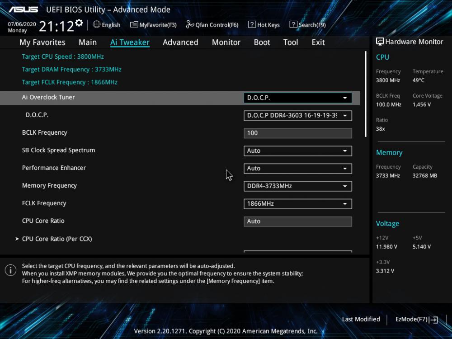Open SB Clock Spread Spectrum dropdown
This screenshot has height=339, width=452.
297,151
